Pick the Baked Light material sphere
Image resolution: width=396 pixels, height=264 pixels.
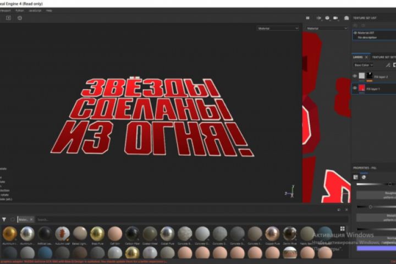80,234
